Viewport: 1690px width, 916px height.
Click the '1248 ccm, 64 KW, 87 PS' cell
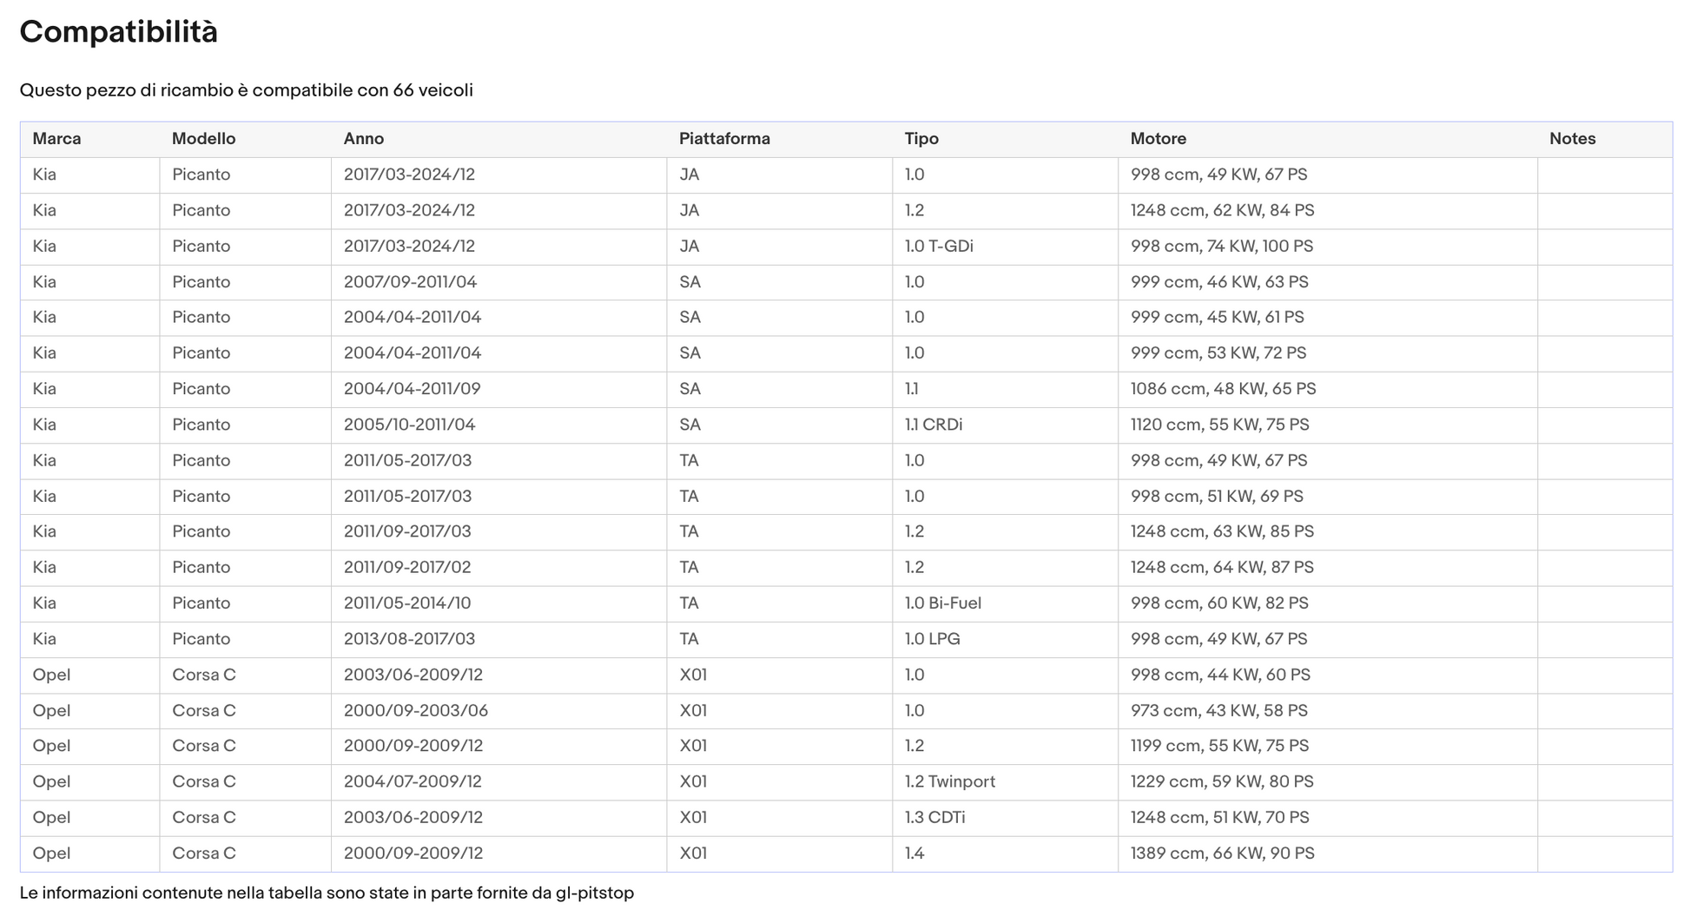[1328, 568]
